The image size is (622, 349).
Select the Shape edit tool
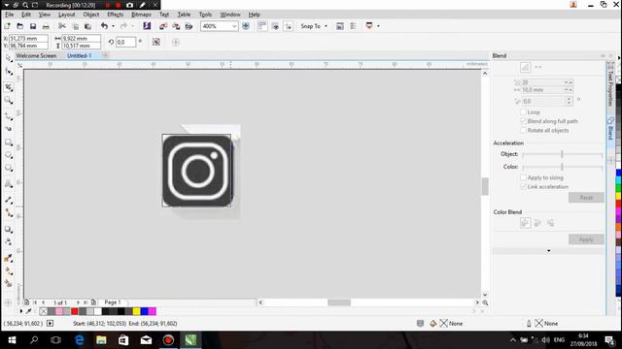(9, 72)
